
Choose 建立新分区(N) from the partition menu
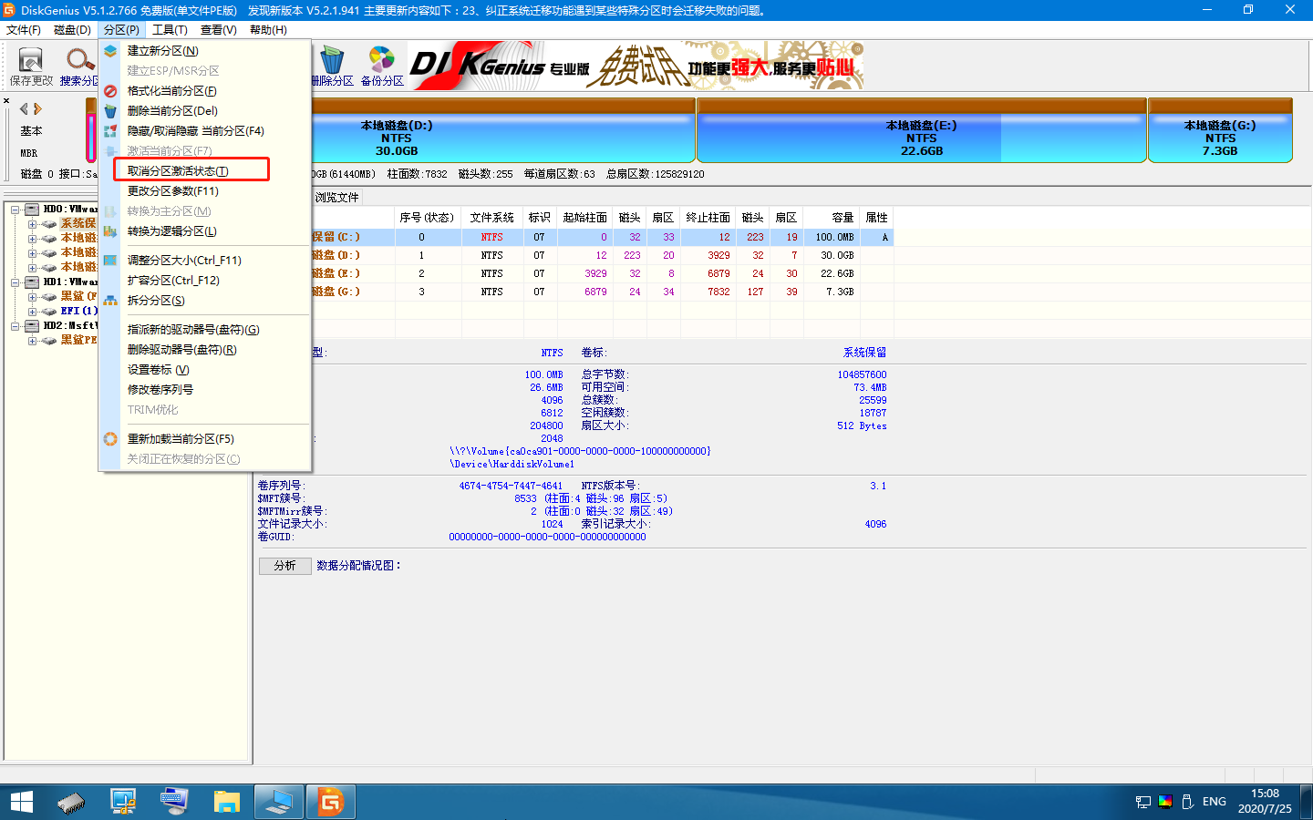(x=162, y=51)
